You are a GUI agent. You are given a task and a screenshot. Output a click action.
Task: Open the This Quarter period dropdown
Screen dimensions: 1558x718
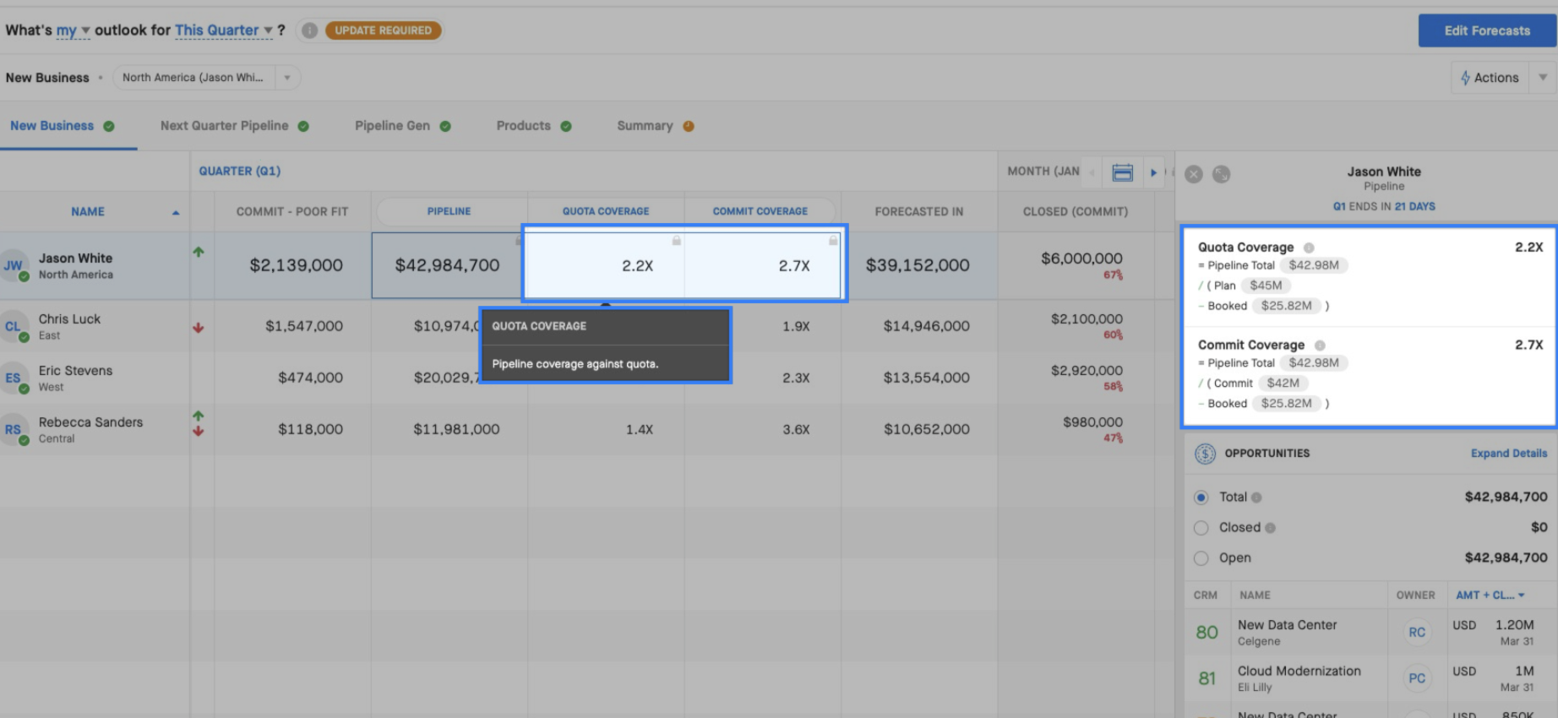(x=224, y=30)
